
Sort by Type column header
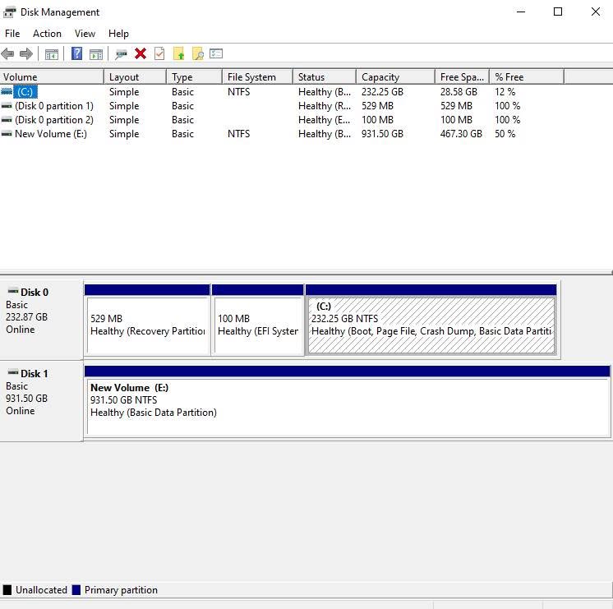point(194,77)
